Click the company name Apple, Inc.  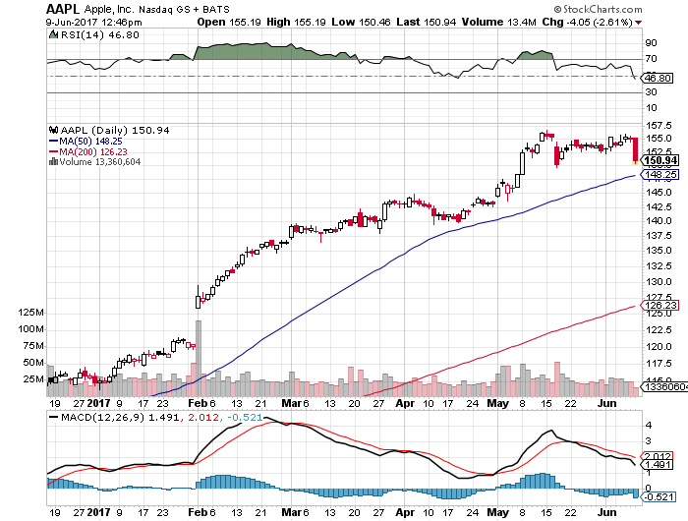tap(108, 9)
